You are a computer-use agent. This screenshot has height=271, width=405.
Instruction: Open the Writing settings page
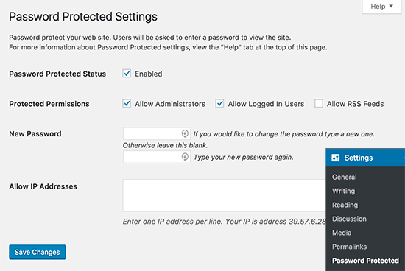(x=344, y=191)
